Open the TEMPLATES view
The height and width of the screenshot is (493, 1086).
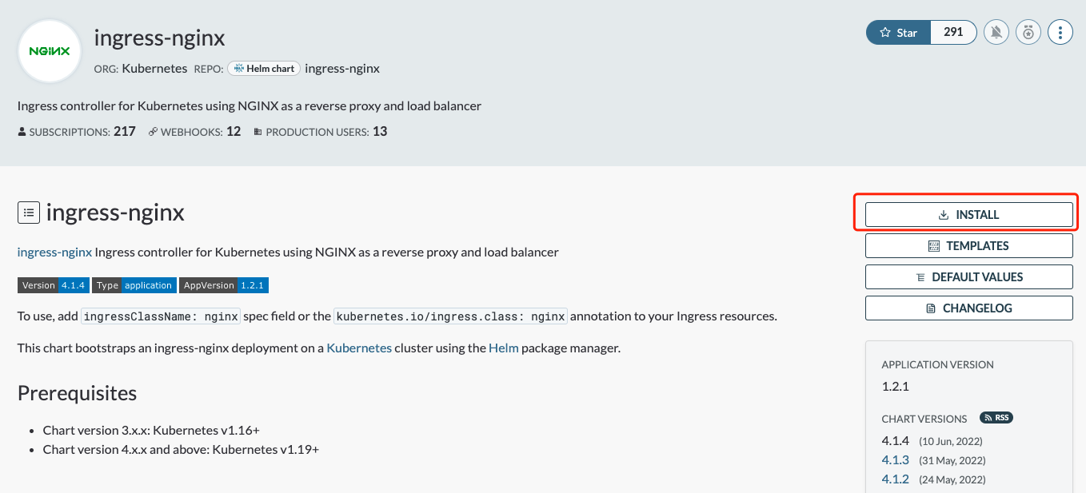[968, 245]
